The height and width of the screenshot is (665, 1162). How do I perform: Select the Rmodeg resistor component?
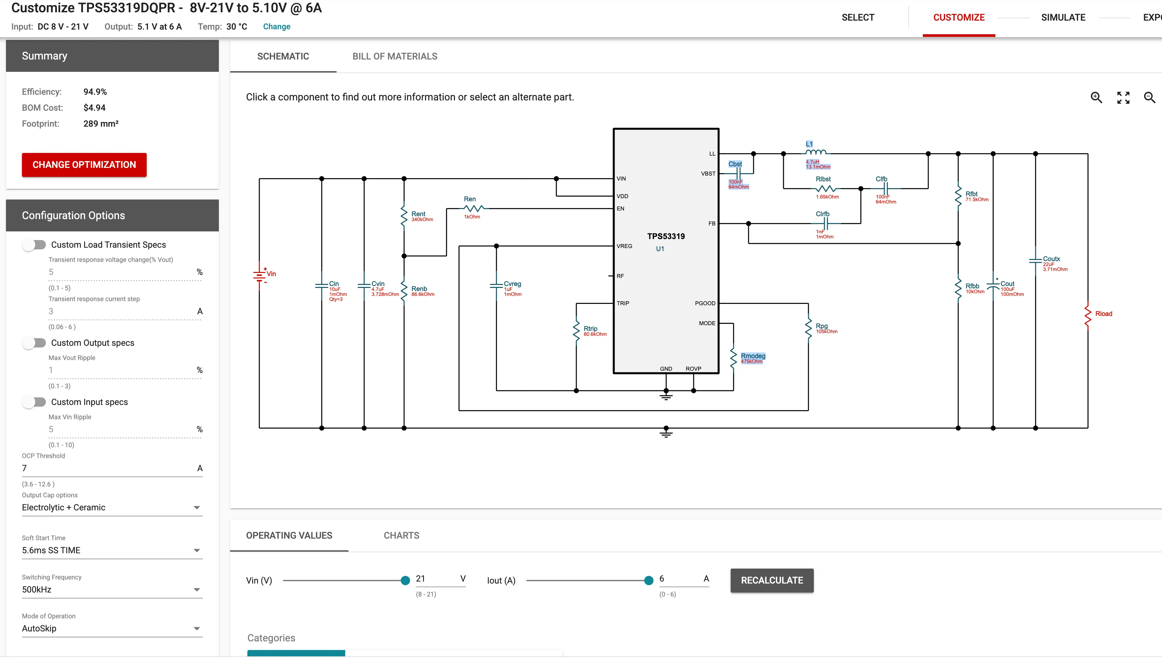pos(734,358)
